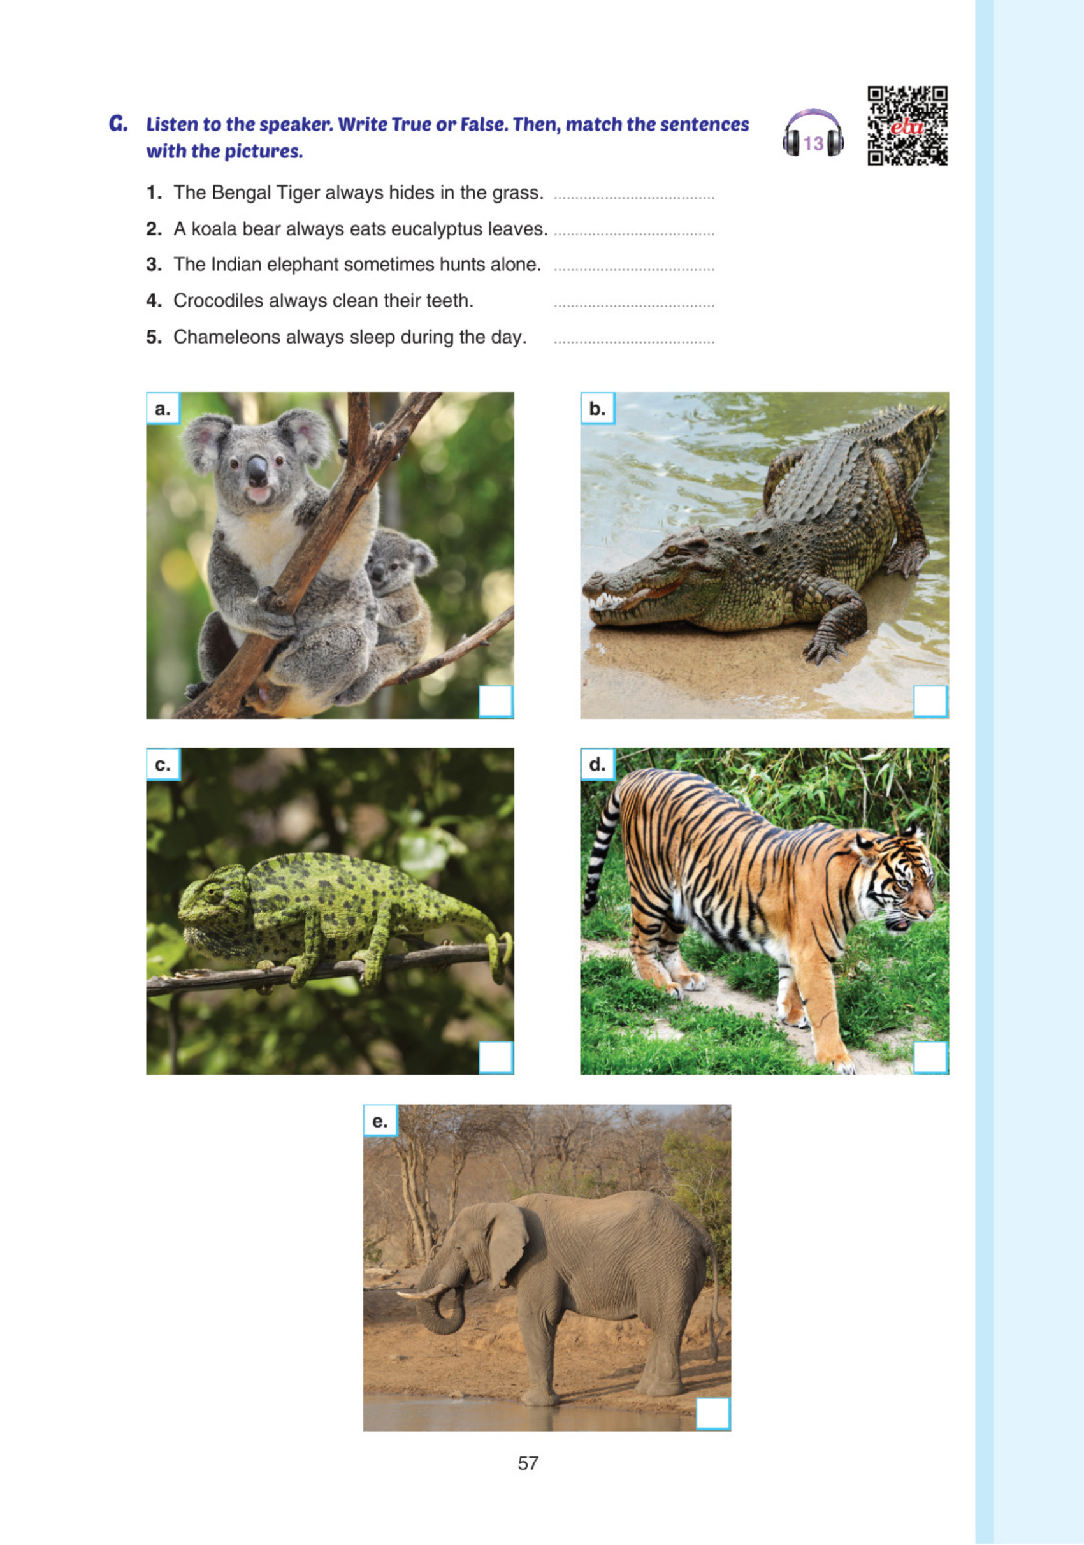
Task: Click the exercise letter C. heading marker
Action: (x=119, y=124)
